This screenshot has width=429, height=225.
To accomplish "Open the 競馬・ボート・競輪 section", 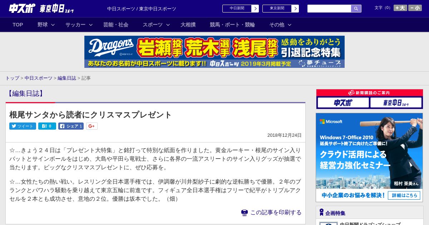I will [x=232, y=25].
